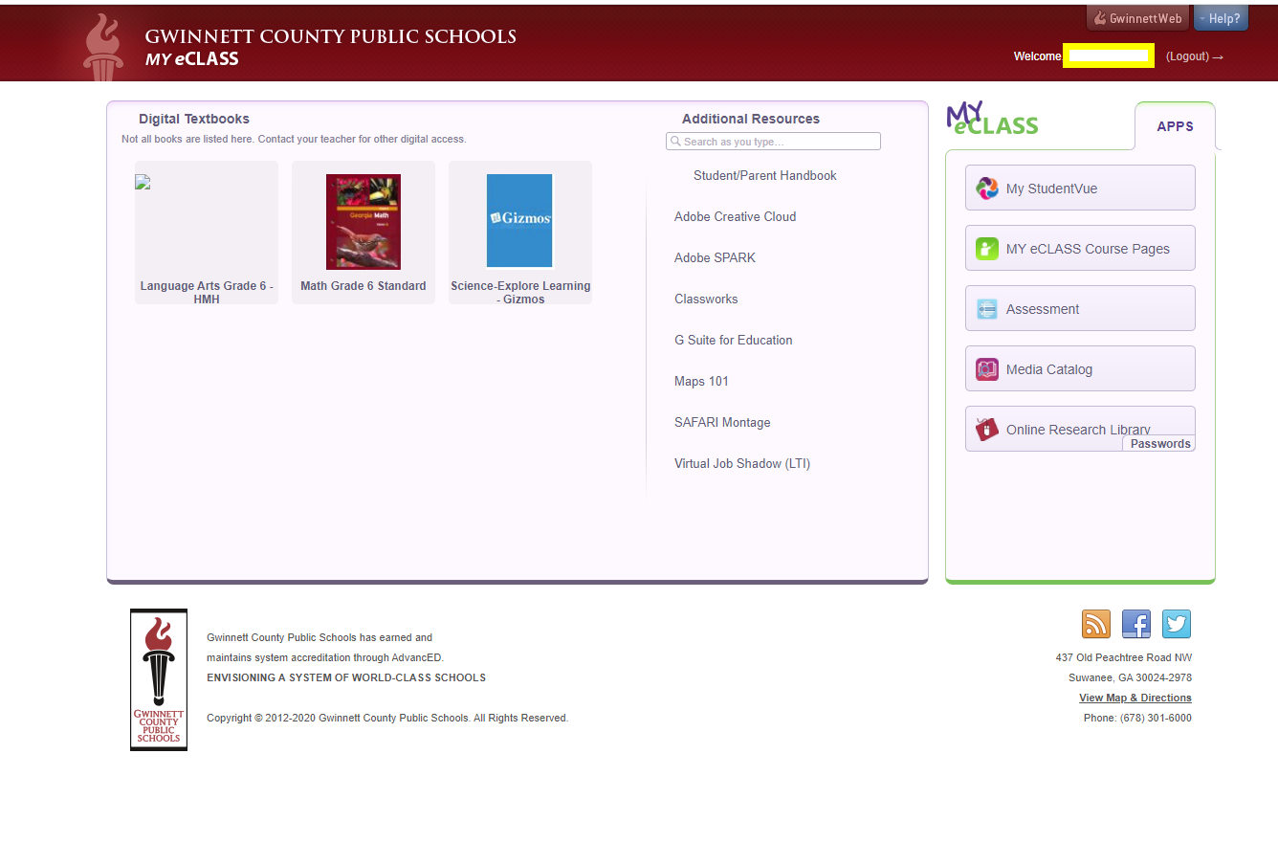Click the My StudentVue app icon
The height and width of the screenshot is (865, 1278).
pyautogui.click(x=987, y=189)
